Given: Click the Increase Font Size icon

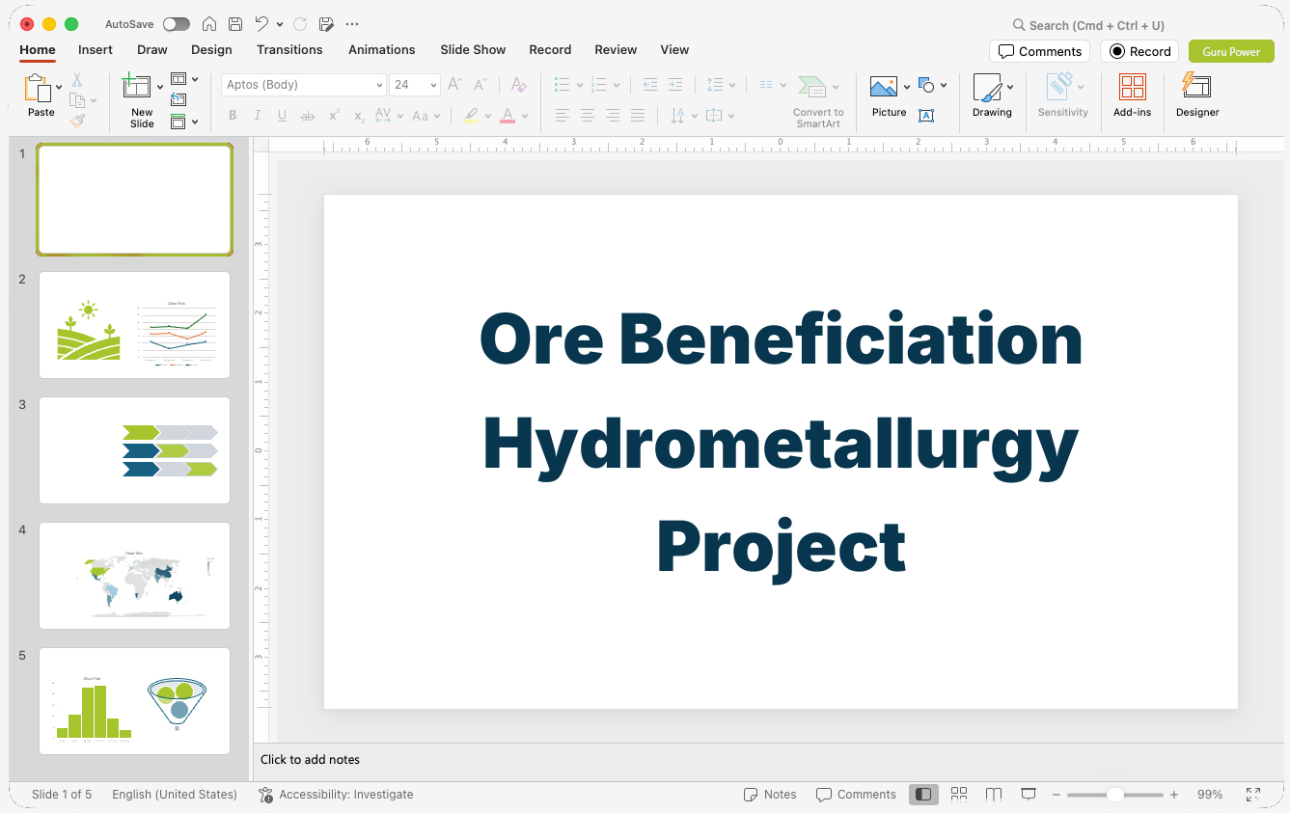Looking at the screenshot, I should [454, 85].
